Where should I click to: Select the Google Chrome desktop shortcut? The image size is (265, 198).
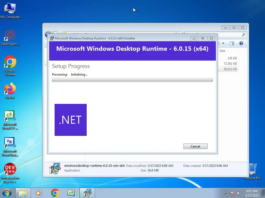pos(10,66)
